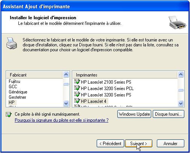Click the Imprimantes list scrollbar thumb
Viewport: 190px width, 153px height.
point(181,90)
